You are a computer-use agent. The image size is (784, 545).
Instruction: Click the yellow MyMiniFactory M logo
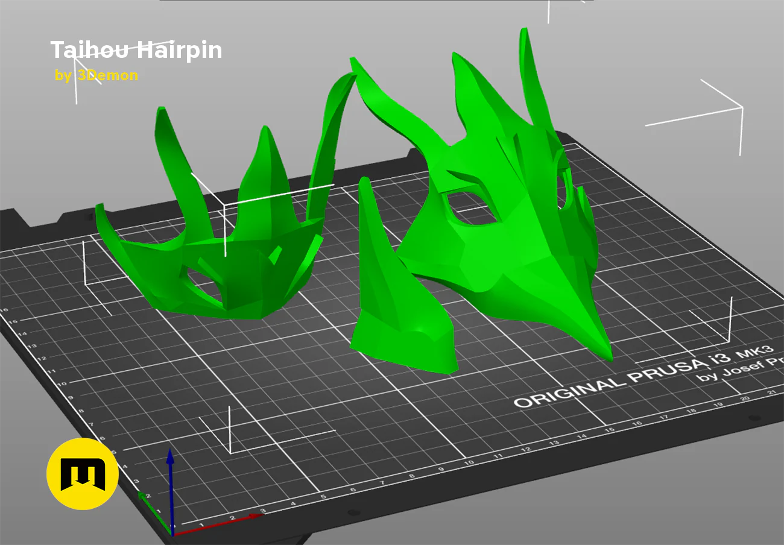(83, 474)
